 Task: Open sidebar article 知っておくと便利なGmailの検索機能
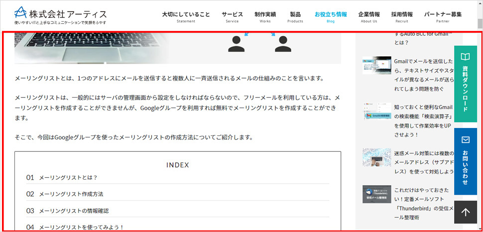(x=424, y=121)
